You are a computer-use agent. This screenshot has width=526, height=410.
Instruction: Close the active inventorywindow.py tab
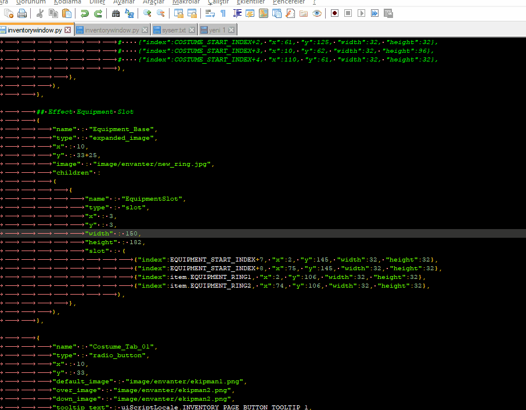click(x=68, y=30)
